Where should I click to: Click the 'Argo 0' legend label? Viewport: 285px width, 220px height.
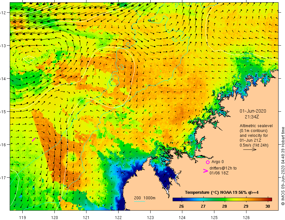click(218, 162)
